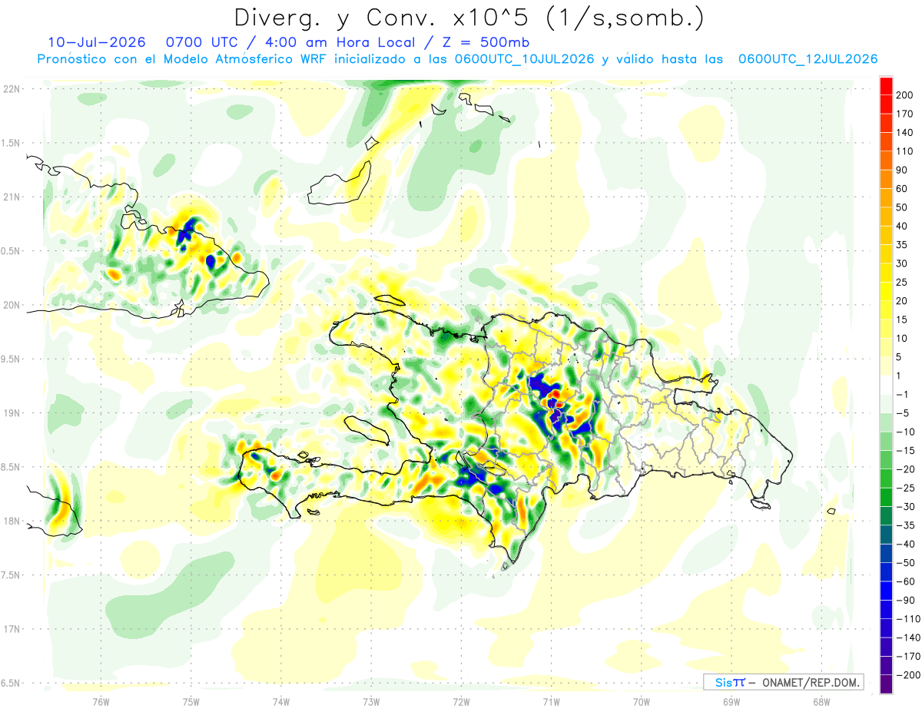Click the '70W' longitude label
Screen dimensions: 922x712
tap(641, 702)
